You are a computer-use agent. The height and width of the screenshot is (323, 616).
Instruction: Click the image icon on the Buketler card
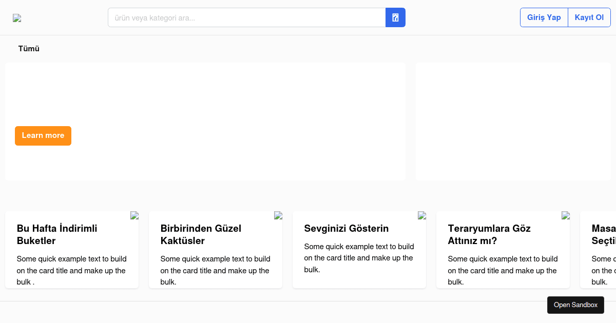(134, 215)
